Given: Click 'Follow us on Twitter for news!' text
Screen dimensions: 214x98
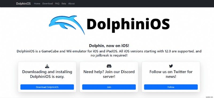Looking at the screenshot, I should click(171, 74).
